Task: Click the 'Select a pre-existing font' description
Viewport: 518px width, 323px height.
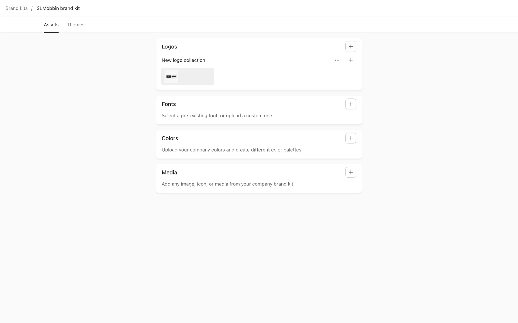Action: click(x=217, y=116)
